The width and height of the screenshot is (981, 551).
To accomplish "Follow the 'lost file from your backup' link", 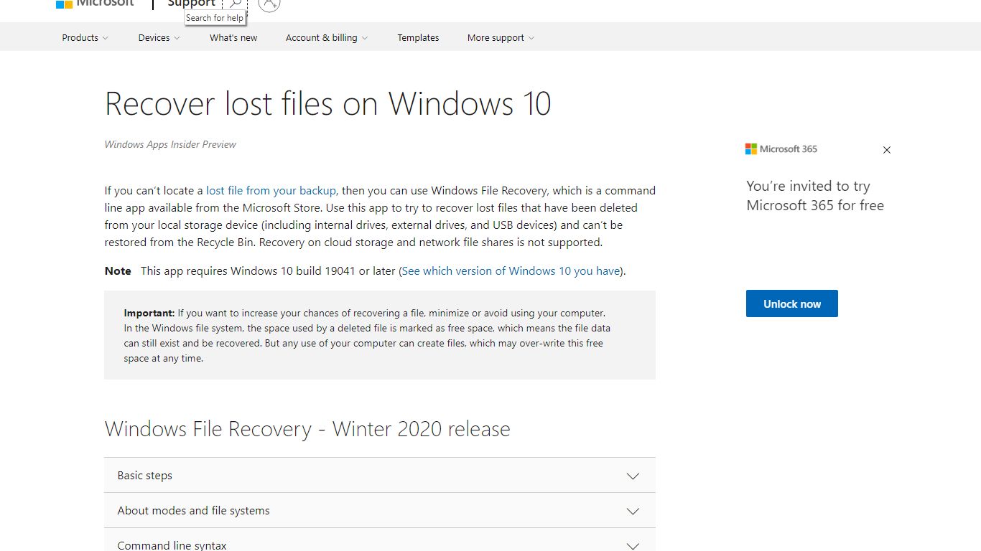I will [271, 190].
